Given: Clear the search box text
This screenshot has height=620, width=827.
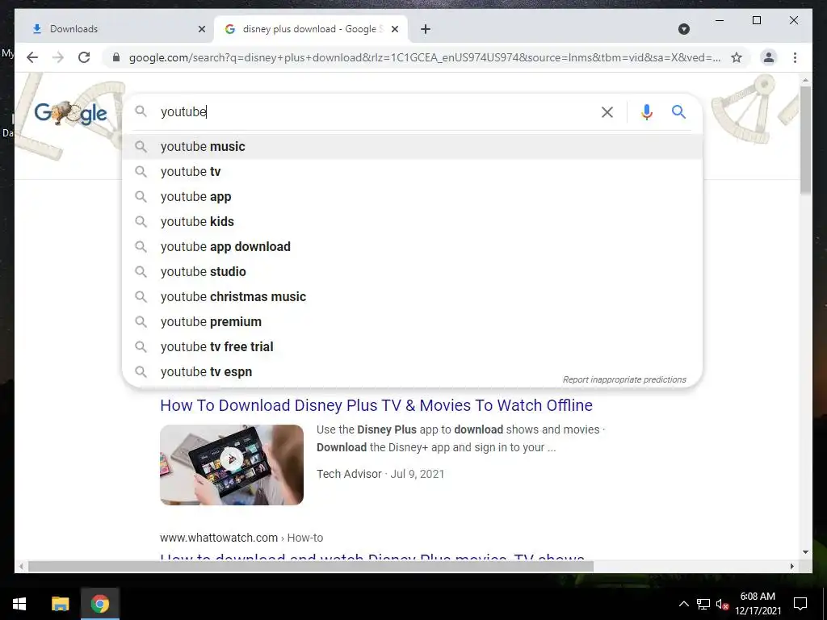Looking at the screenshot, I should 607,111.
